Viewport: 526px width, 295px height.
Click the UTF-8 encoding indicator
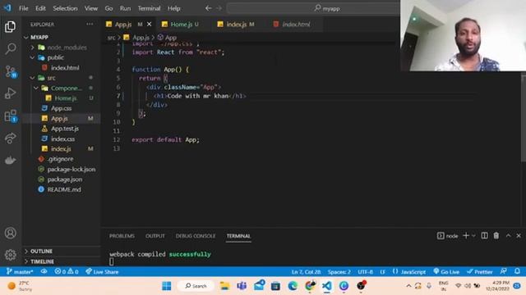(365, 271)
